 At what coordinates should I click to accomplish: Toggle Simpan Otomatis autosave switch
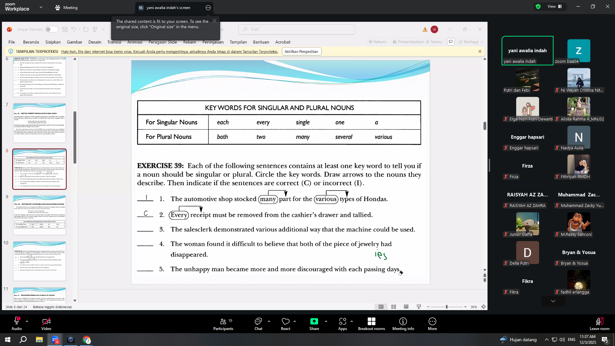52,29
